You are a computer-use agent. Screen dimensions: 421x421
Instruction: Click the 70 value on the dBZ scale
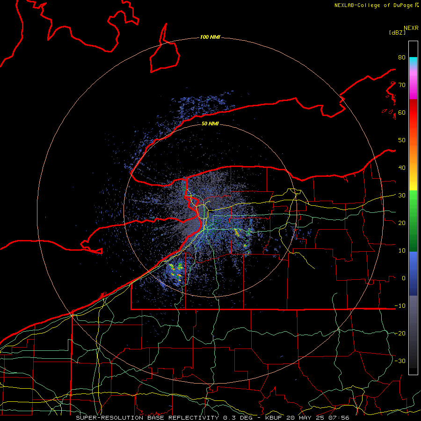pyautogui.click(x=402, y=85)
